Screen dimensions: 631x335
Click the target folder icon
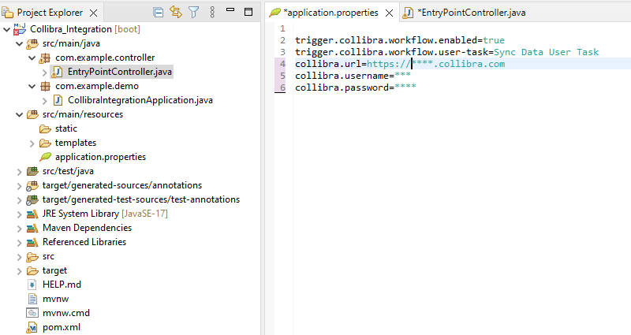pos(32,271)
